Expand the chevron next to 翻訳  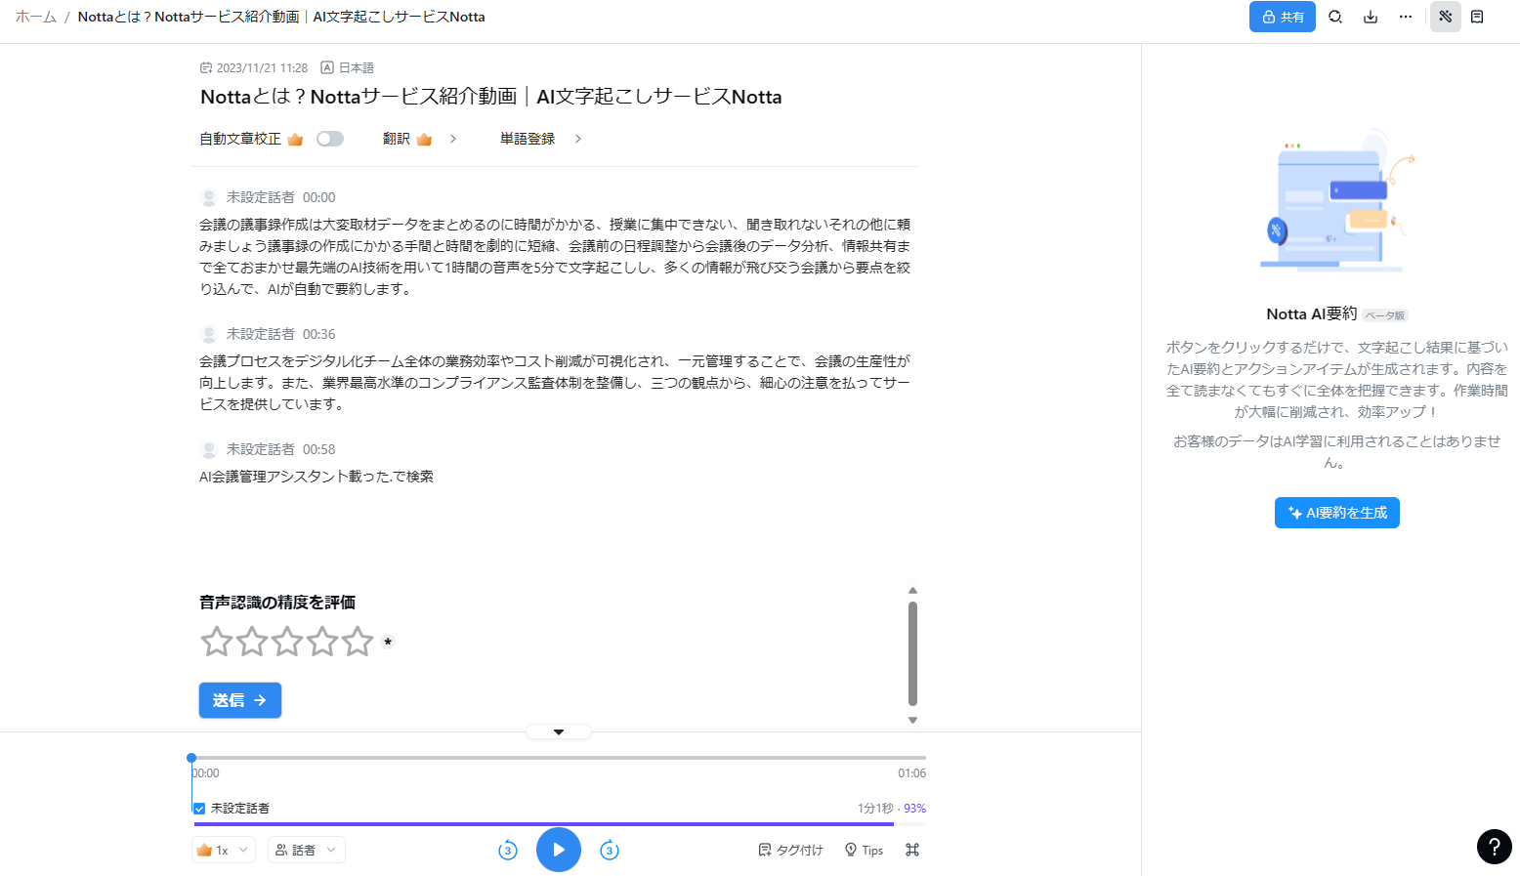[453, 139]
